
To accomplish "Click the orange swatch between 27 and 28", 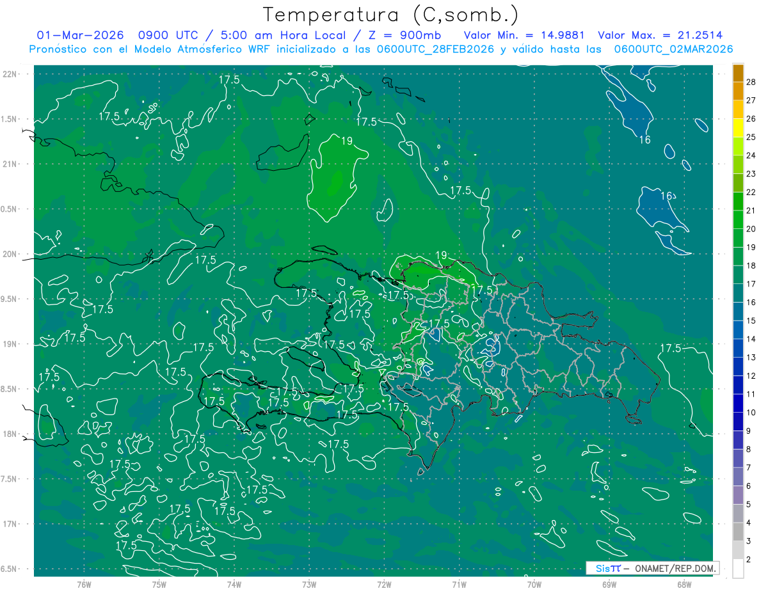I will [738, 91].
